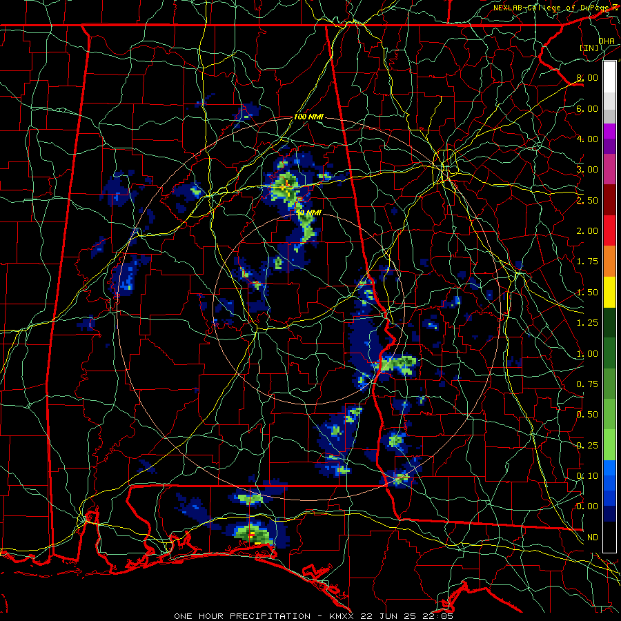Click the "100 NMI" range ring label

tap(308, 117)
